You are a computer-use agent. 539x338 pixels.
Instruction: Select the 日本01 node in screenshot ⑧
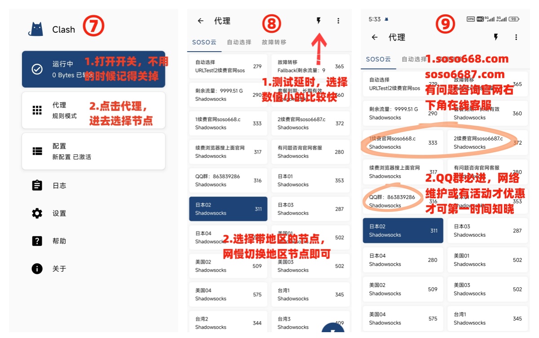[310, 180]
